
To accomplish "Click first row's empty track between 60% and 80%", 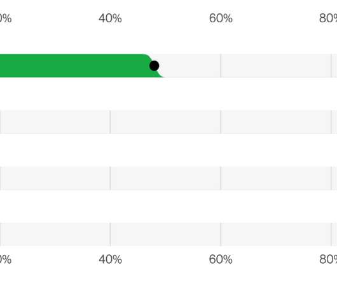I will (276, 65).
